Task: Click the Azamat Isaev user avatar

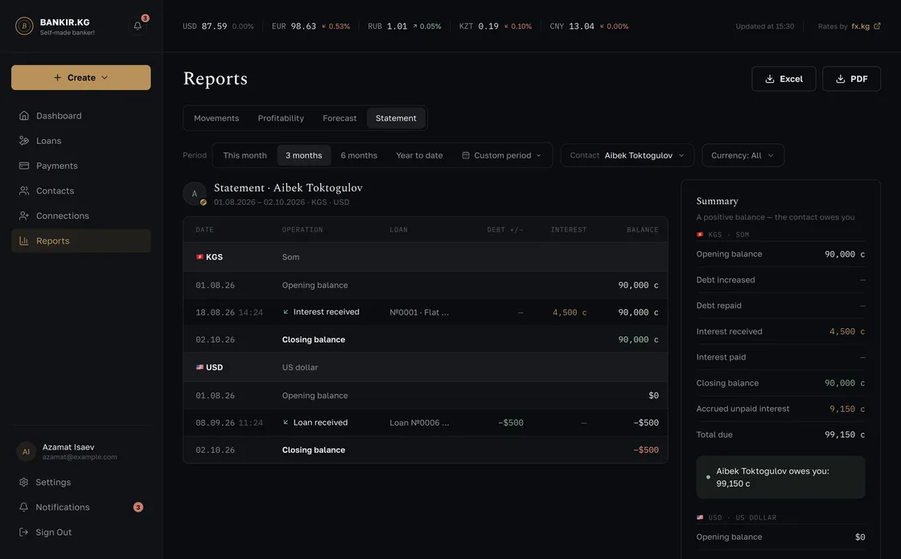Action: coord(26,451)
